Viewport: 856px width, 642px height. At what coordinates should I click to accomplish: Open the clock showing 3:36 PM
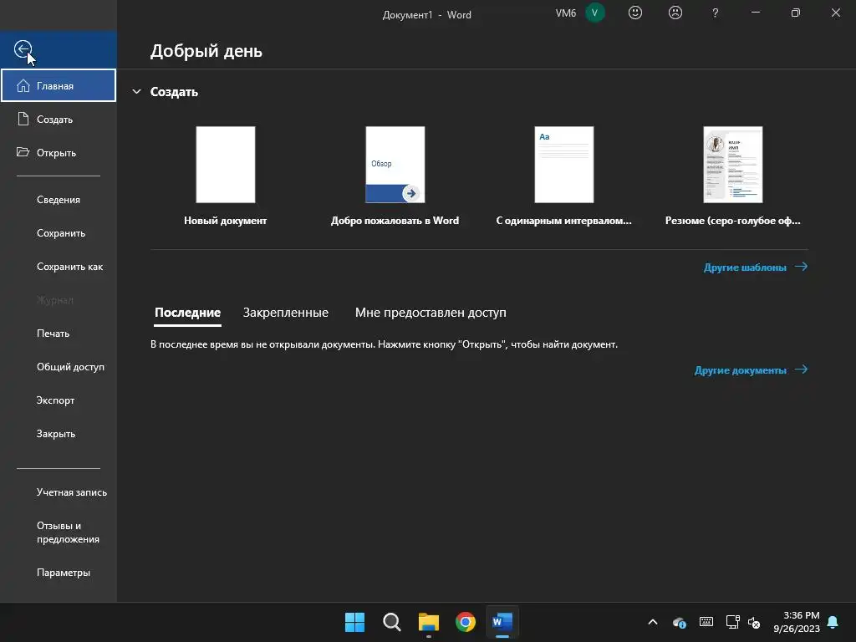[797, 622]
